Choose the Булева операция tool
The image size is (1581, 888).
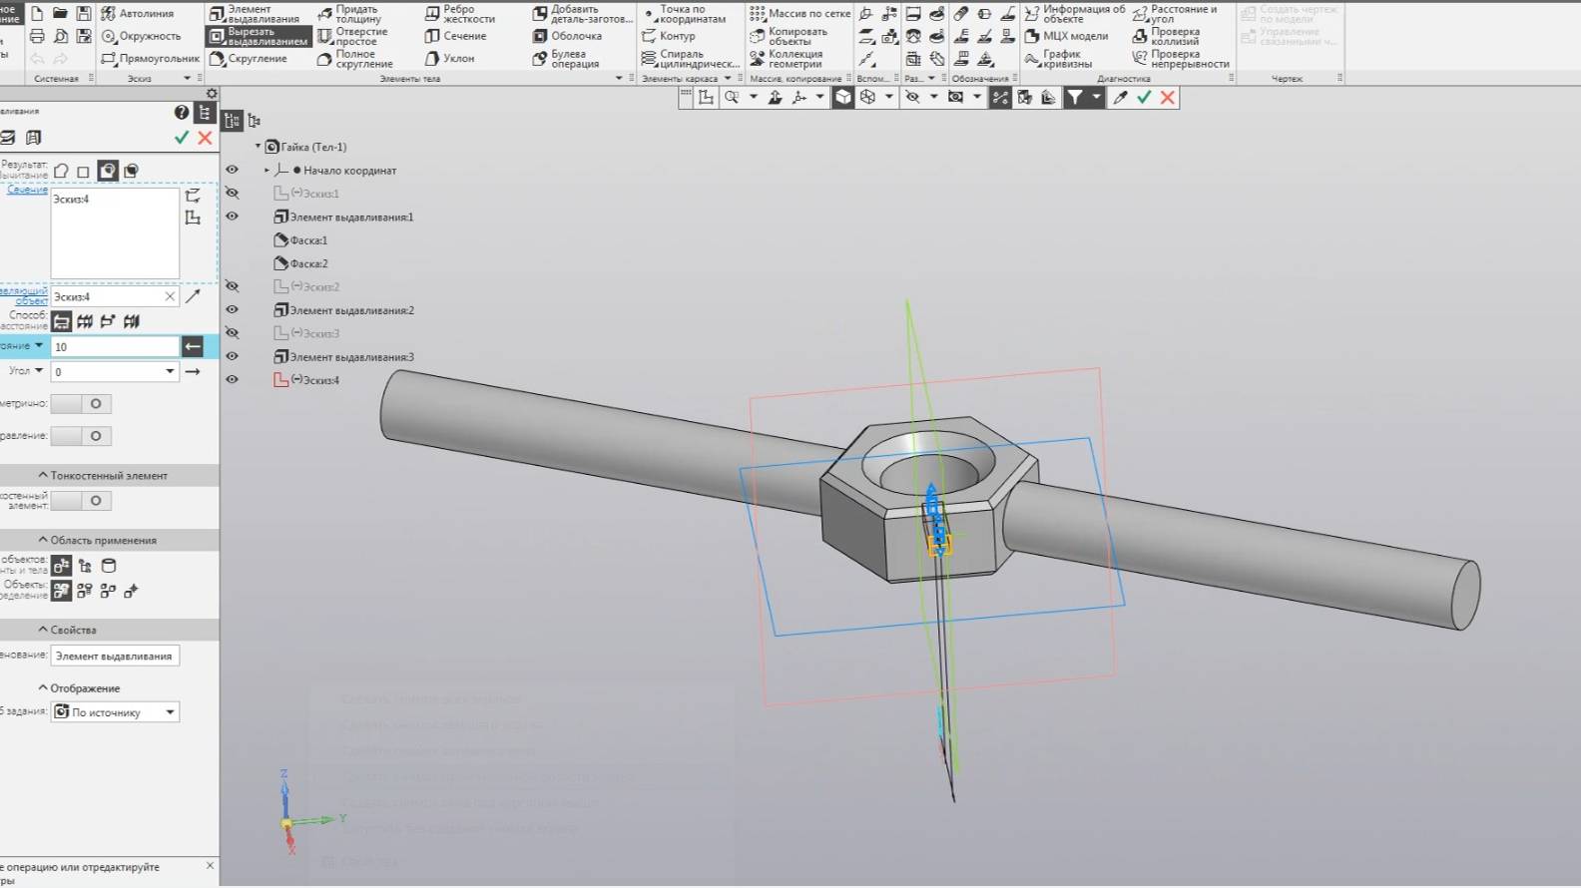point(565,59)
